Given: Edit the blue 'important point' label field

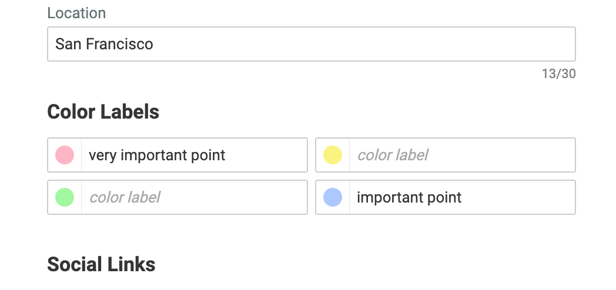Looking at the screenshot, I should (x=462, y=197).
